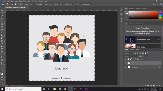Select the Rectangle shape tool
Viewport: 163px width, 91px height.
pyautogui.click(x=2, y=60)
